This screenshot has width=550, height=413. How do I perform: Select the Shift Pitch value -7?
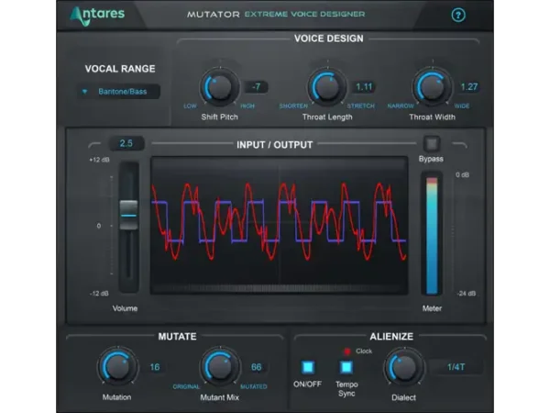click(257, 87)
